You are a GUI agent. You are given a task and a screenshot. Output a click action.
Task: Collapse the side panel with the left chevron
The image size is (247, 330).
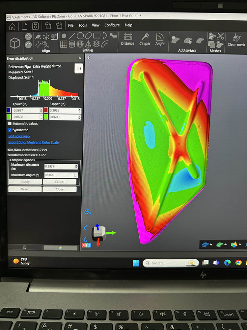(x=89, y=57)
